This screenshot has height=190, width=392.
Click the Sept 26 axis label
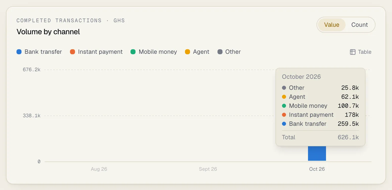pos(208,169)
